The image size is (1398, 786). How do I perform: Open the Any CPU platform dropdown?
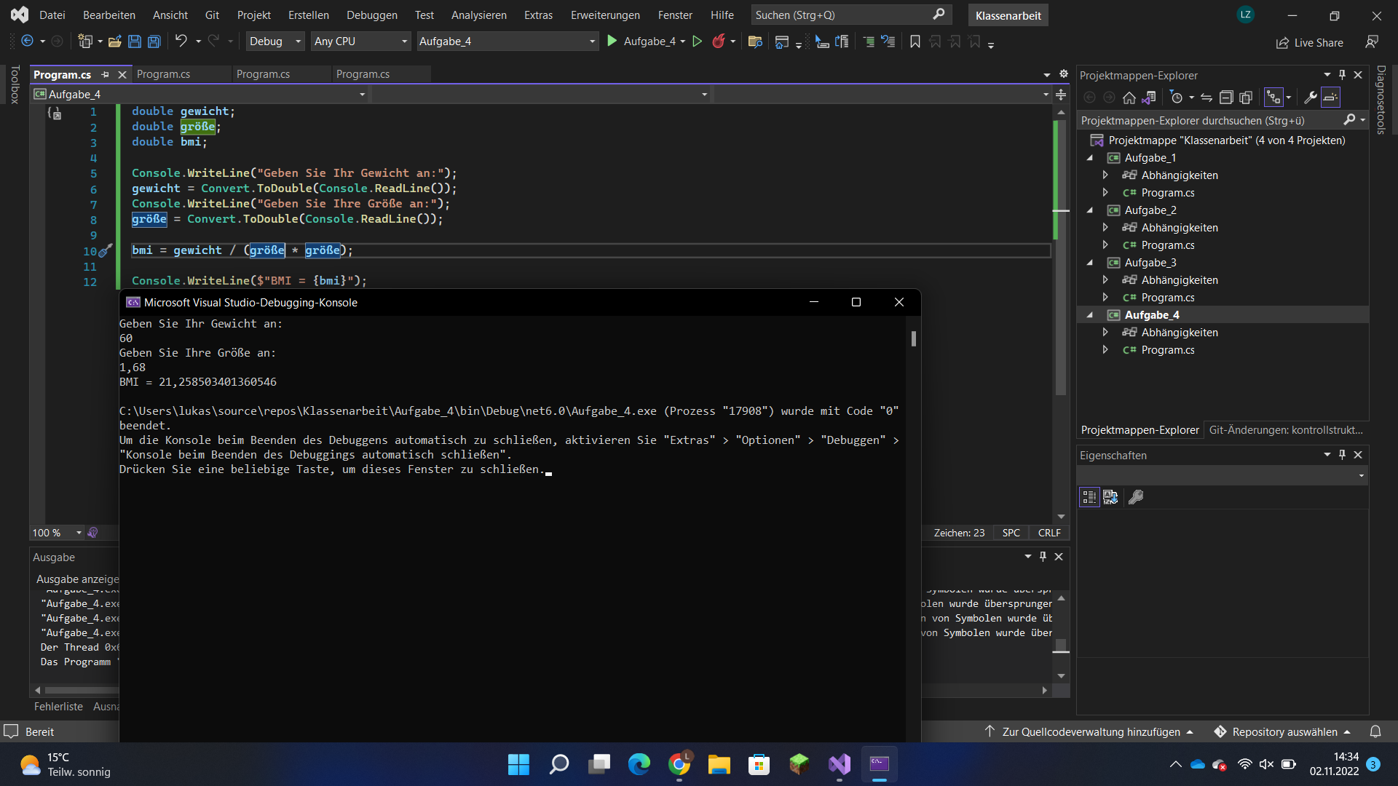point(404,41)
